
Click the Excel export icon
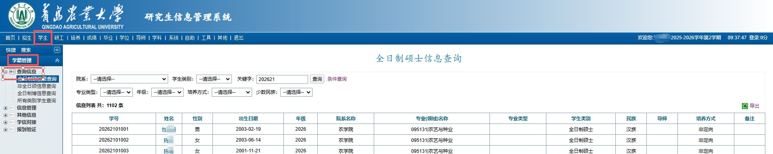click(745, 106)
